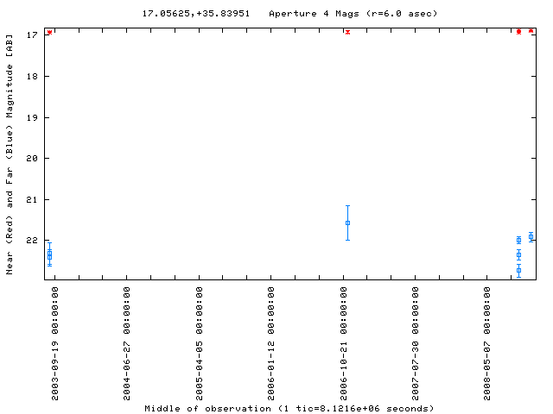This screenshot has height=414, width=553.
Task: Click date label 2004-06-27 00:00:00
Action: click(x=127, y=343)
